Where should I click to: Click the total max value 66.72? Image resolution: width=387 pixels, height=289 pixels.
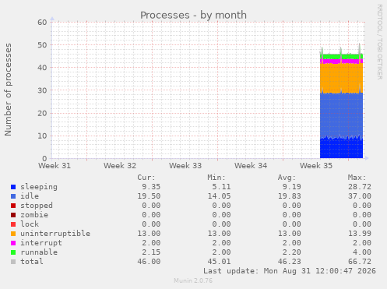360,262
